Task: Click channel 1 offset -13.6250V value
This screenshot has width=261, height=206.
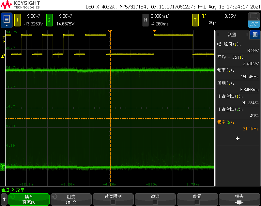Action: [x=33, y=24]
